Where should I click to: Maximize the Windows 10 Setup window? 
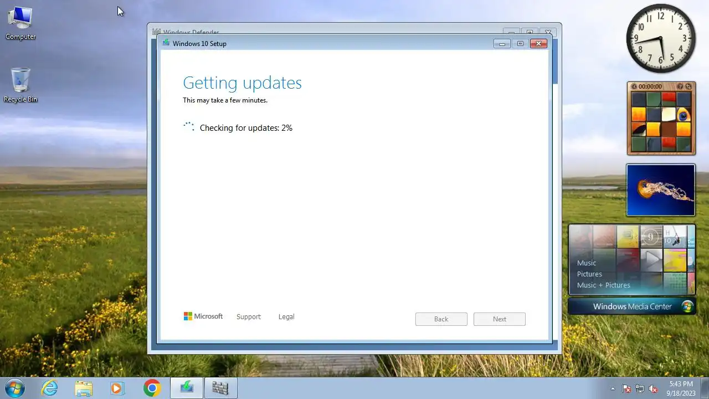[520, 44]
